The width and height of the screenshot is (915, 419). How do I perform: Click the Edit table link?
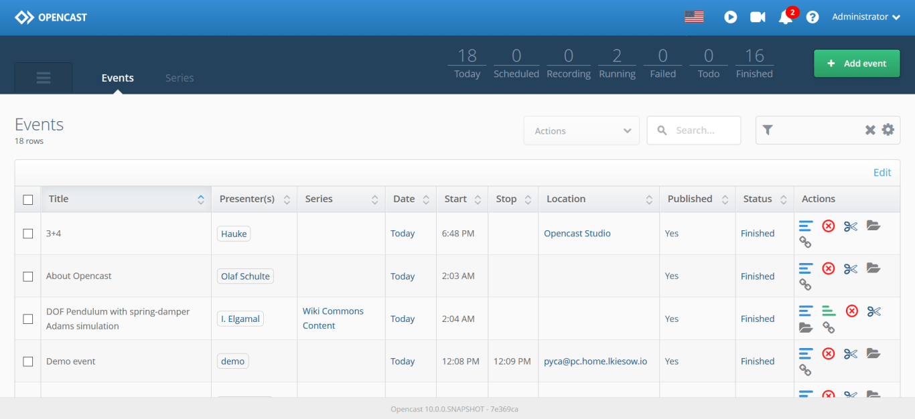(x=882, y=173)
